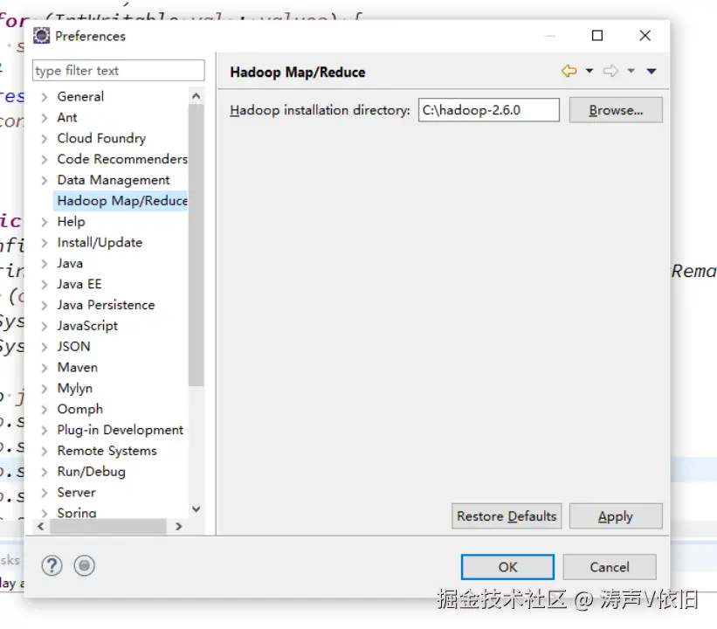
Task: Apply the preference changes
Action: pos(616,516)
